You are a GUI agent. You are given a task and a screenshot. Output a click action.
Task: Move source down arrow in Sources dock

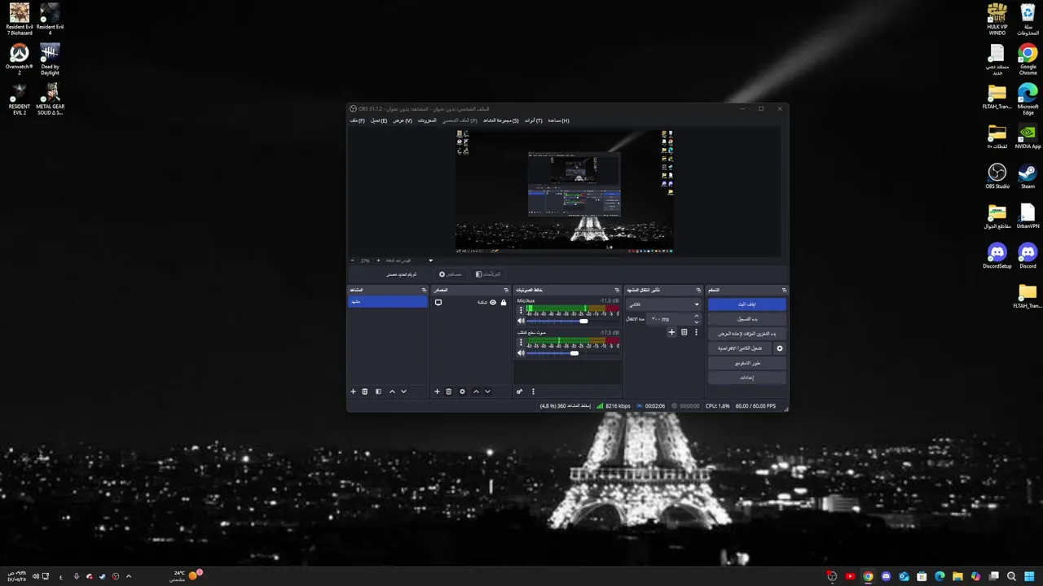tap(487, 391)
